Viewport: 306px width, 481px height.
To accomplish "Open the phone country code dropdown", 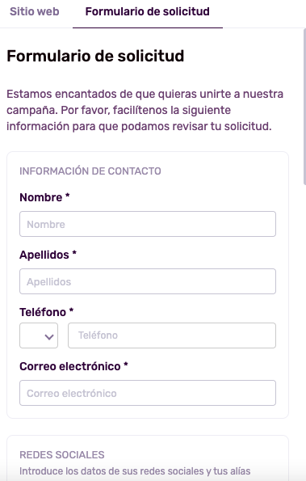I will 39,335.
